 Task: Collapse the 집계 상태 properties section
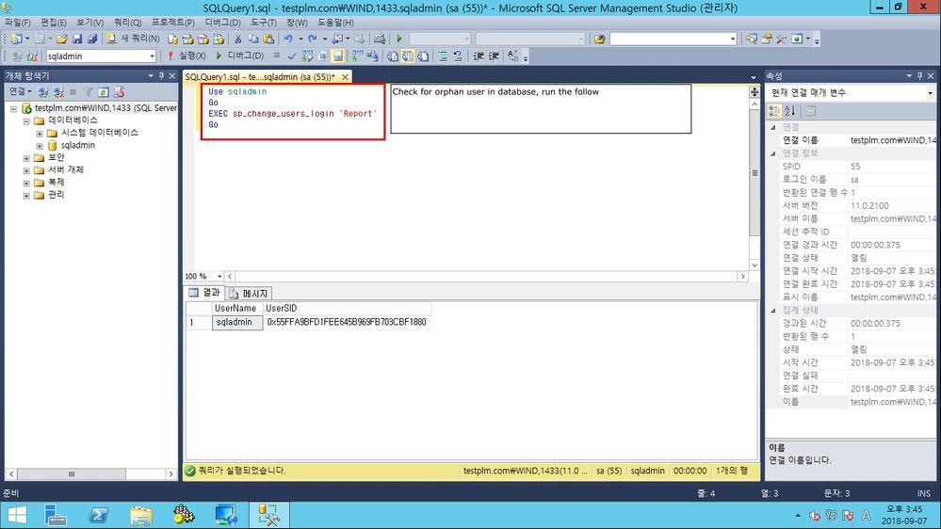[x=773, y=311]
